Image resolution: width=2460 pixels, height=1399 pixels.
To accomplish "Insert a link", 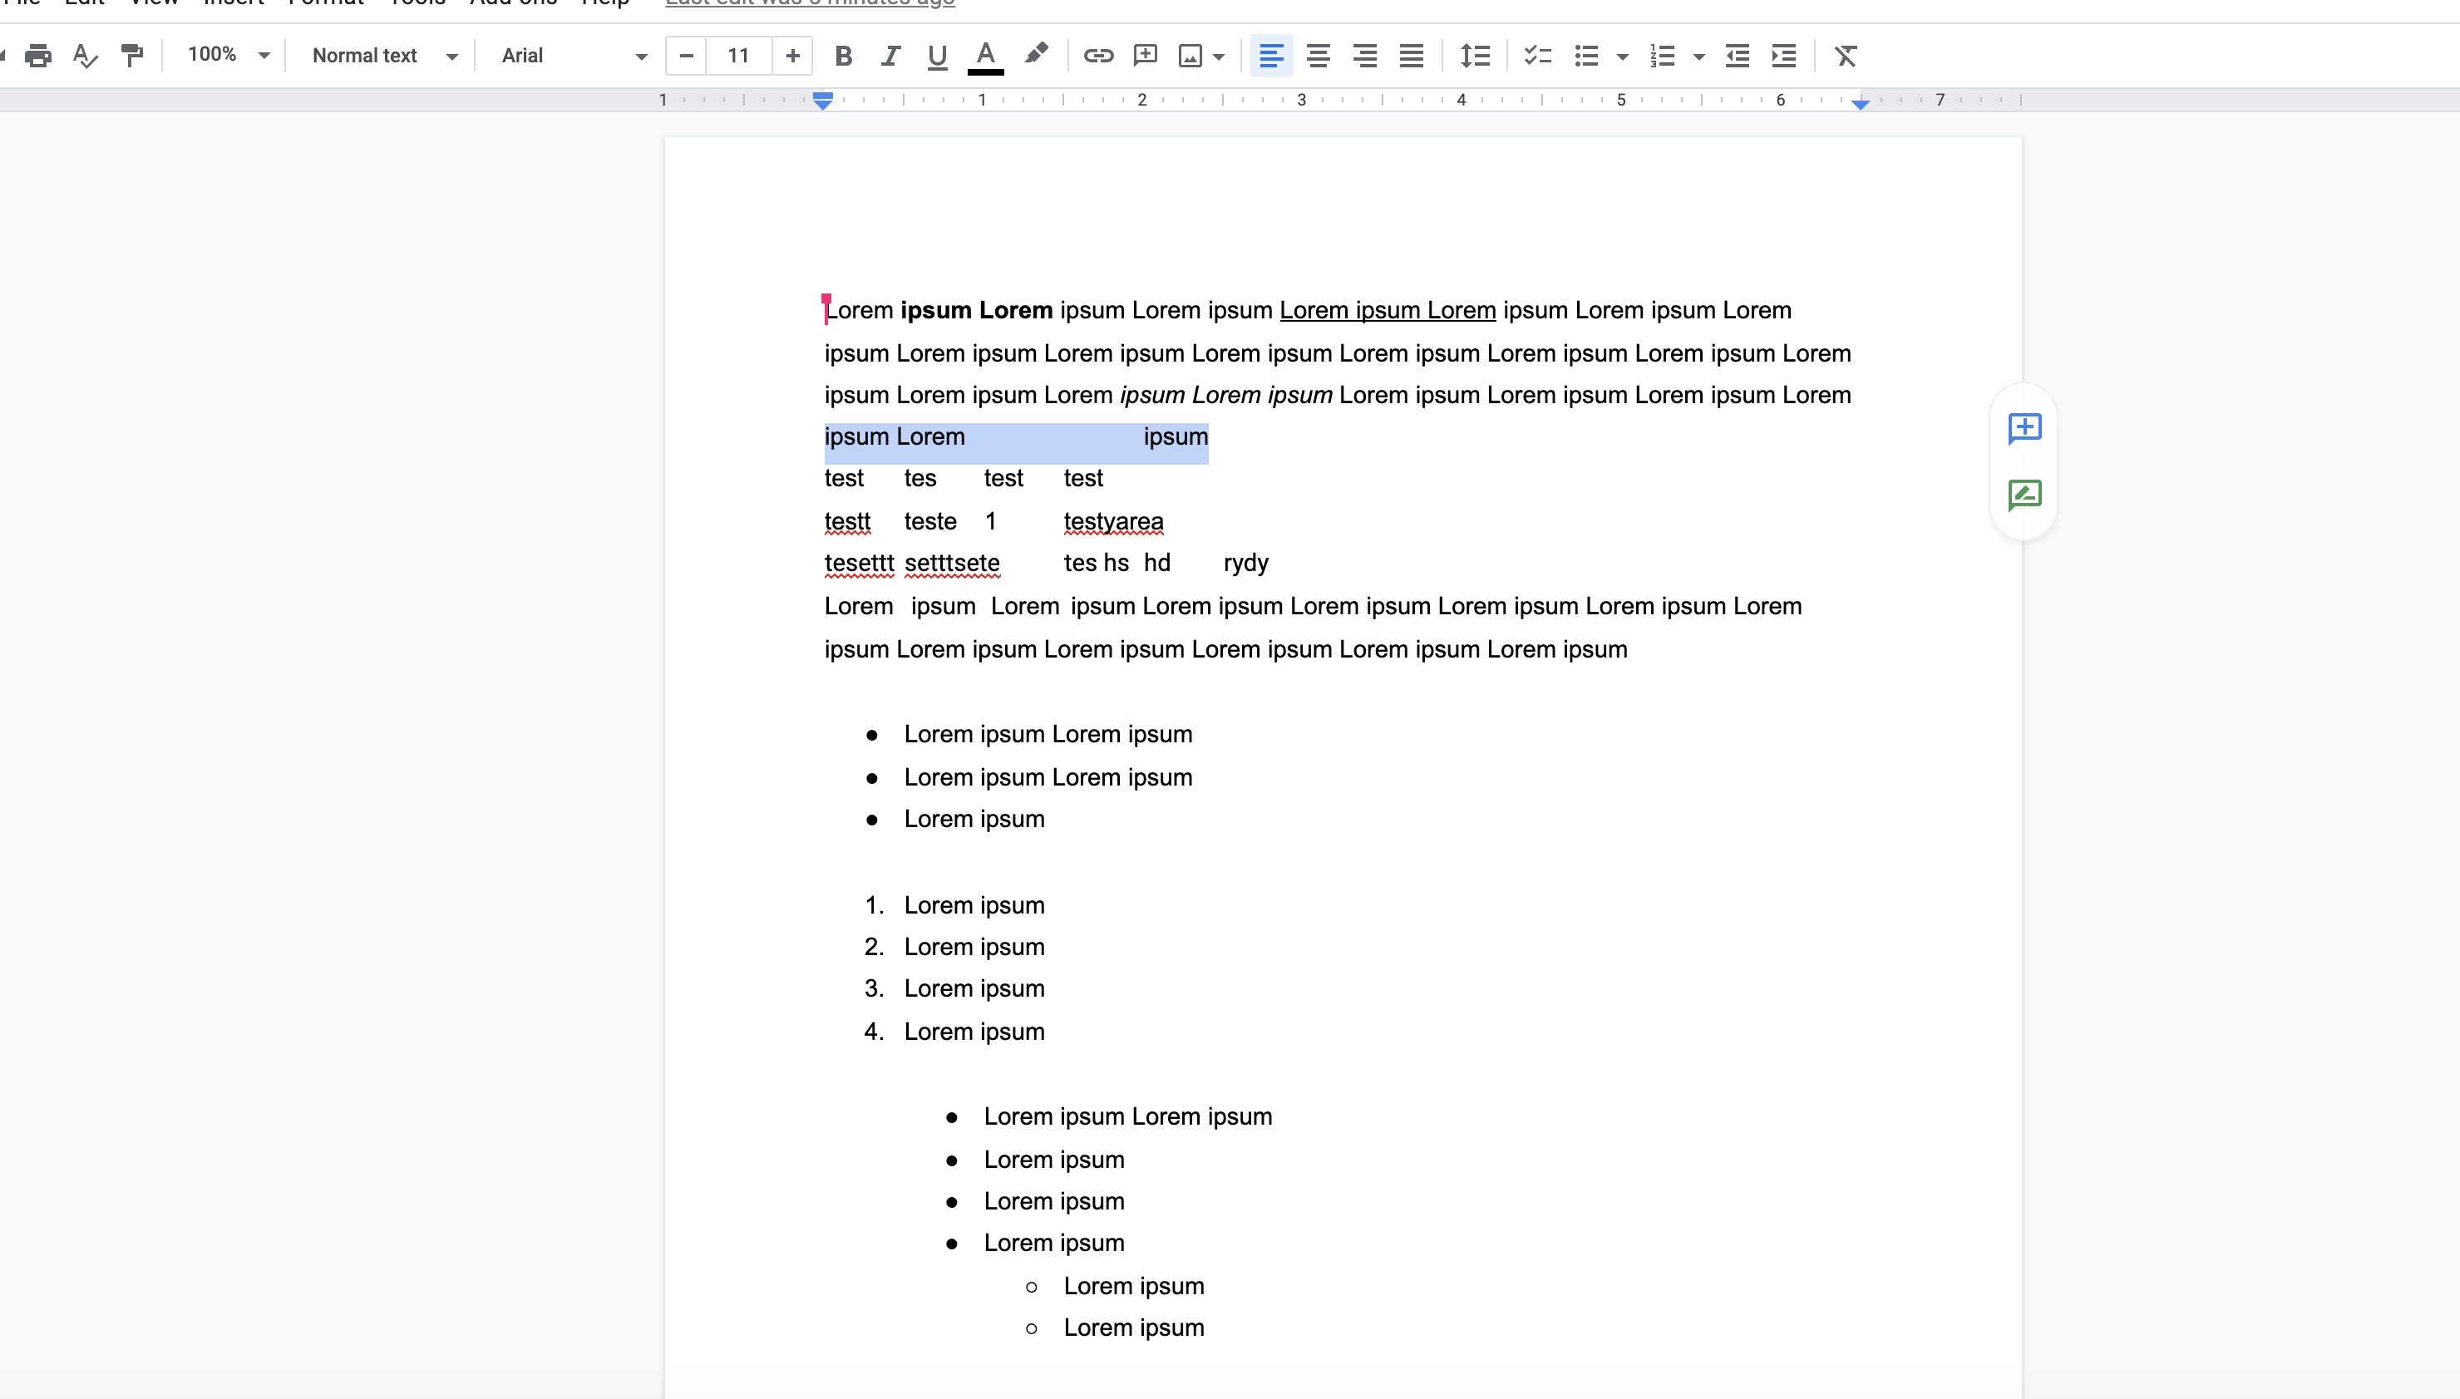I will click(1098, 55).
